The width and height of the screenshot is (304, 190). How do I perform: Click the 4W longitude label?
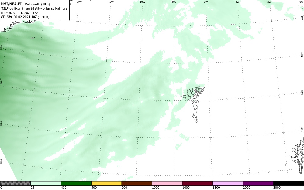click(237, 2)
